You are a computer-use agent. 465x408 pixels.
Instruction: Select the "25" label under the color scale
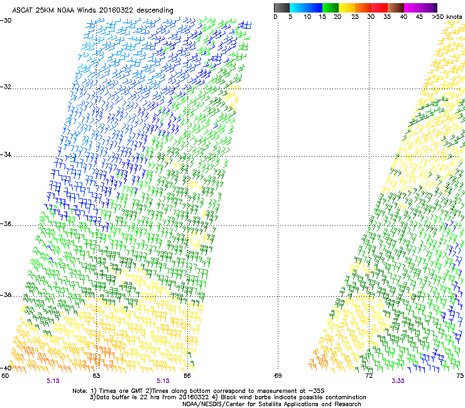[x=355, y=17]
